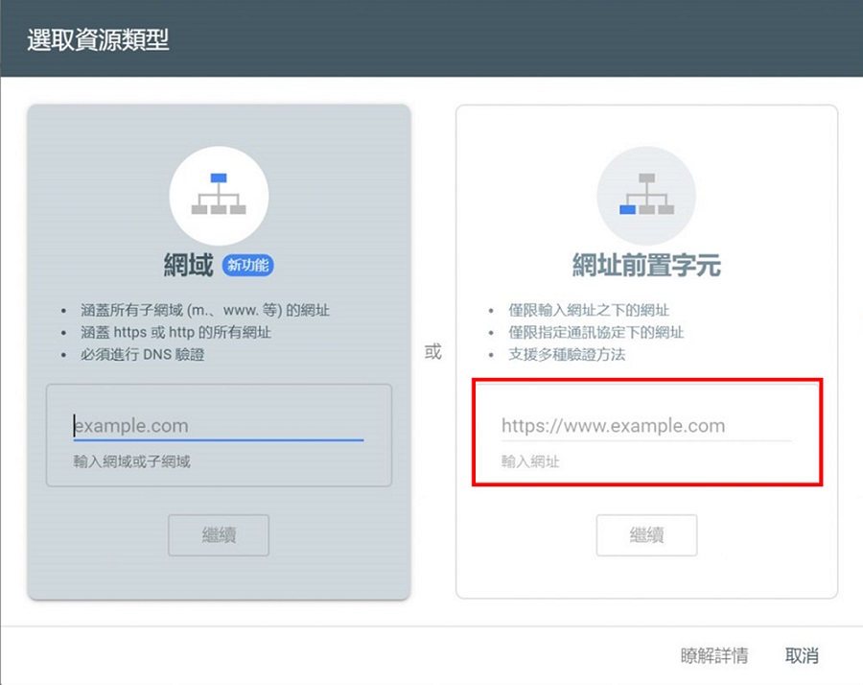Click hint text 輸入網址

pyautogui.click(x=530, y=461)
